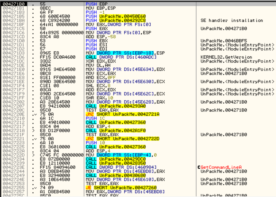Click jump target marker at 0042722D
The height and width of the screenshot is (197, 276).
pyautogui.click(x=34, y=155)
